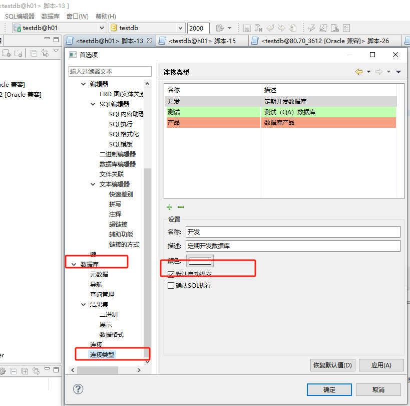Click the disabled save icon in toolbar
The image size is (410, 406).
click(247, 28)
